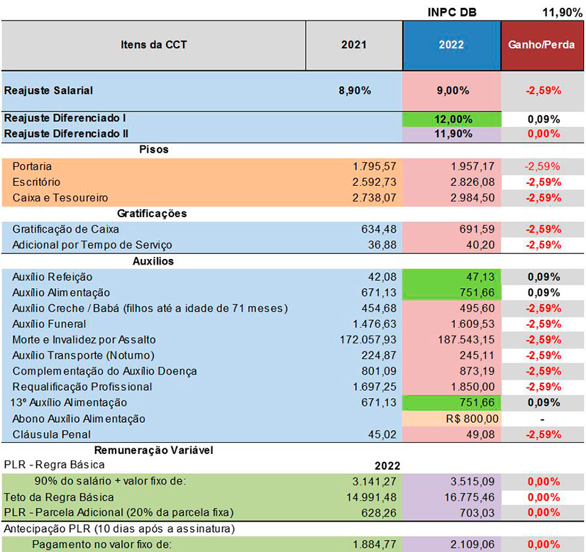Select Requalificação Profissional label
586x552 pixels.
click(x=82, y=387)
